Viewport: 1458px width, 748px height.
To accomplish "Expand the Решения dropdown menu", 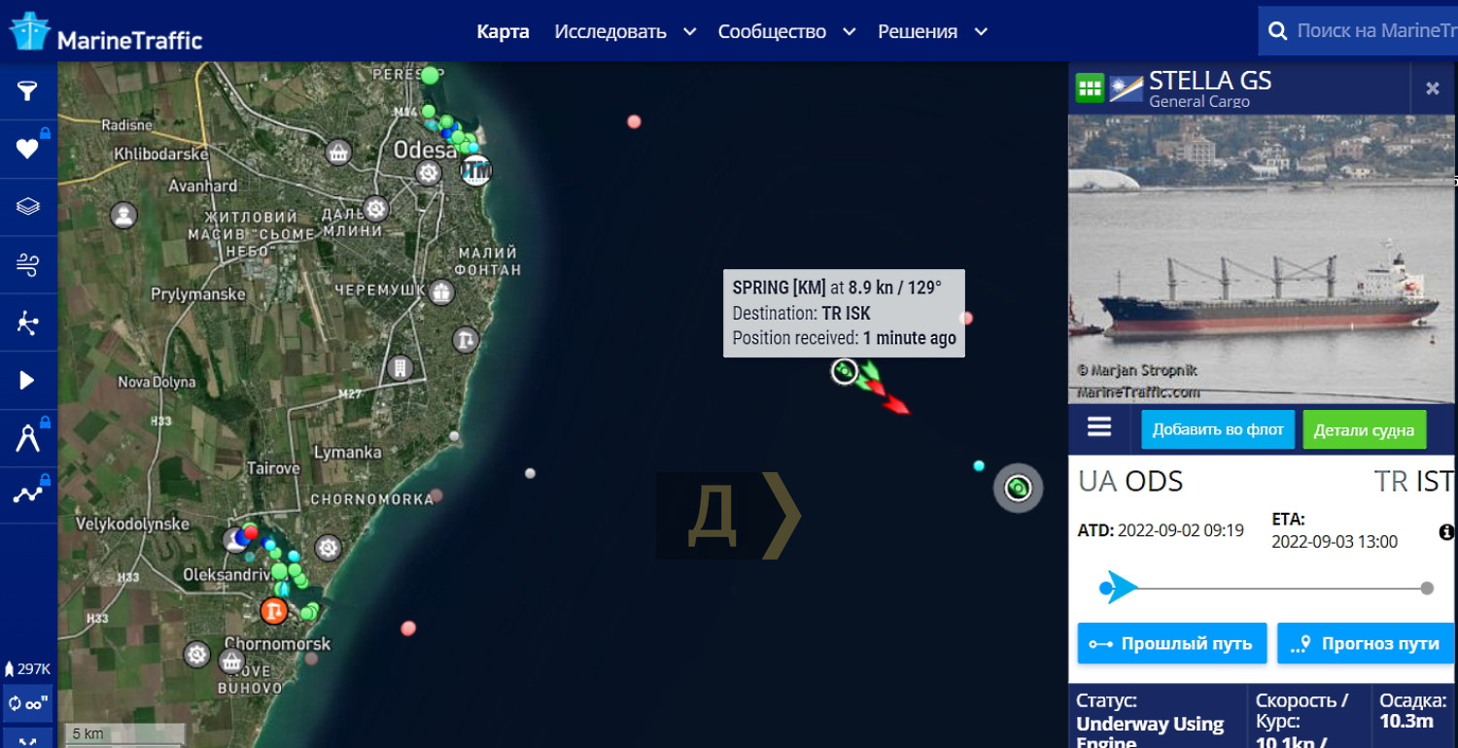I will 932,32.
